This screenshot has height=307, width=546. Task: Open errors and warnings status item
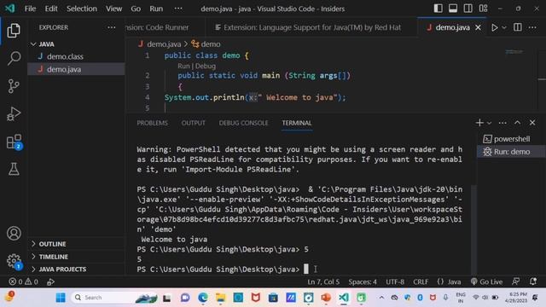pos(24,281)
